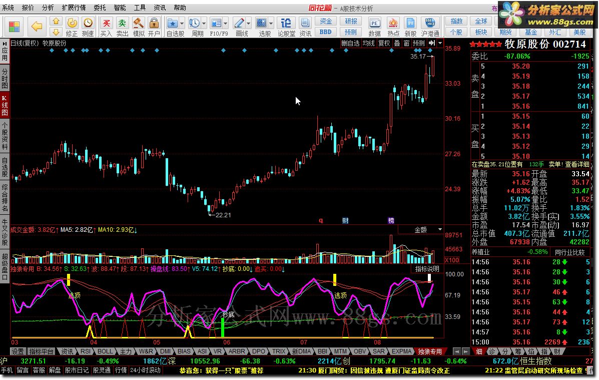This screenshot has height=380, width=599.
Task: Click the BBD button
Action: point(326,32)
